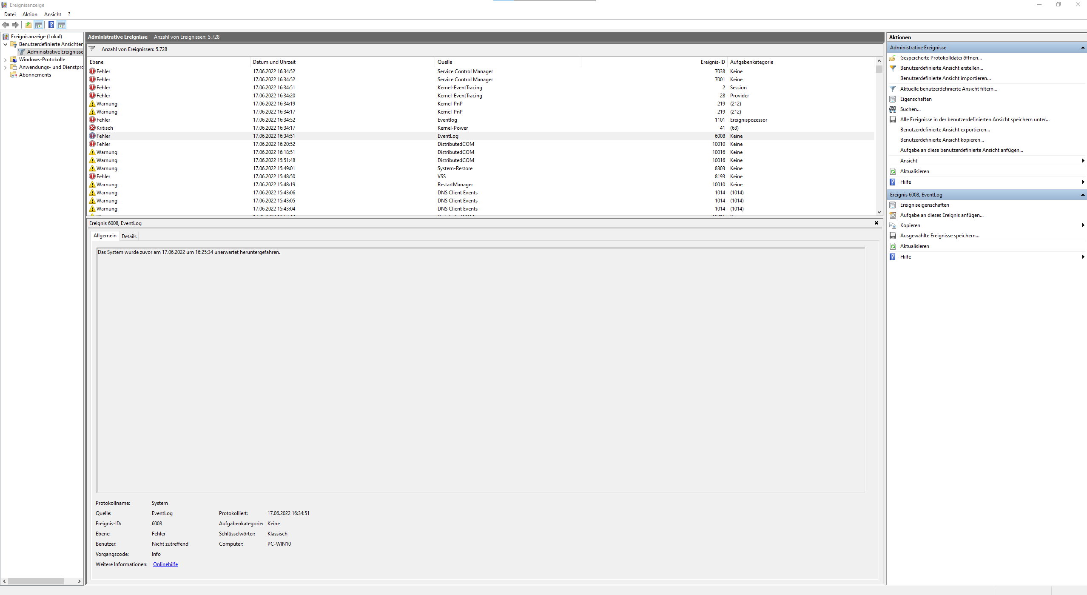Click Benutzerdefinierte Ansicht erstellen action

pos(941,68)
